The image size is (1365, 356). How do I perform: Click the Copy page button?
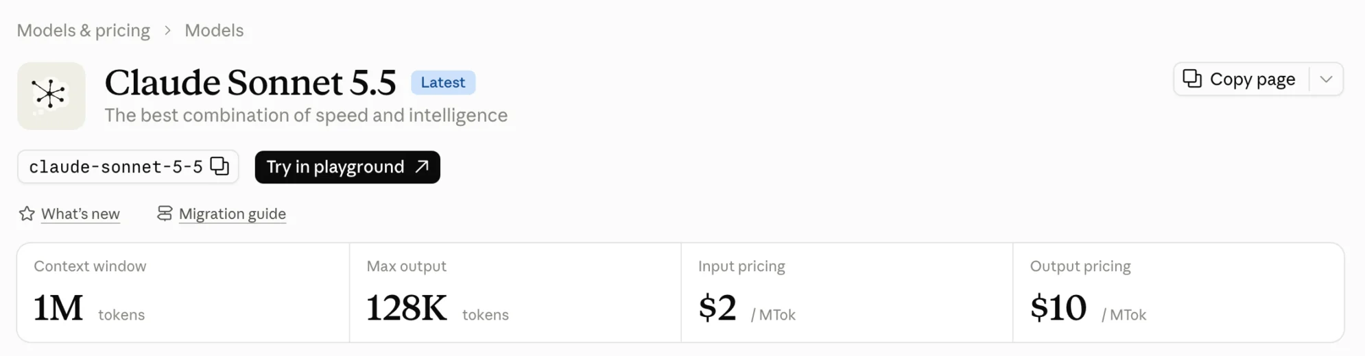[x=1242, y=79]
